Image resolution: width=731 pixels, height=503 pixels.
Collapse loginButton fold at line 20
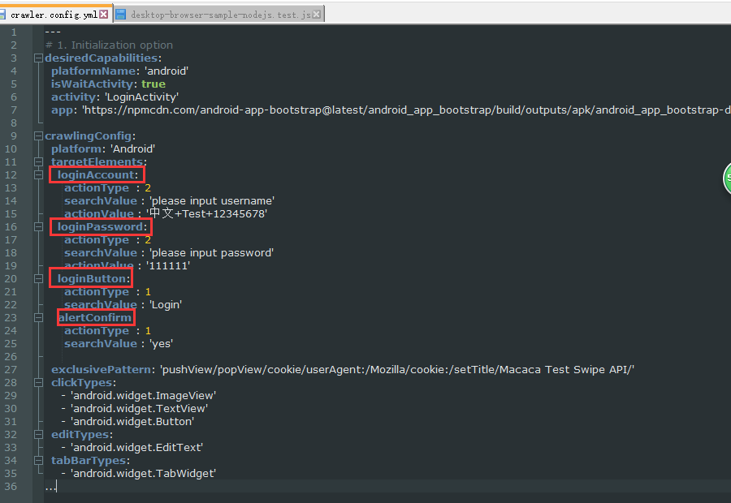point(38,279)
